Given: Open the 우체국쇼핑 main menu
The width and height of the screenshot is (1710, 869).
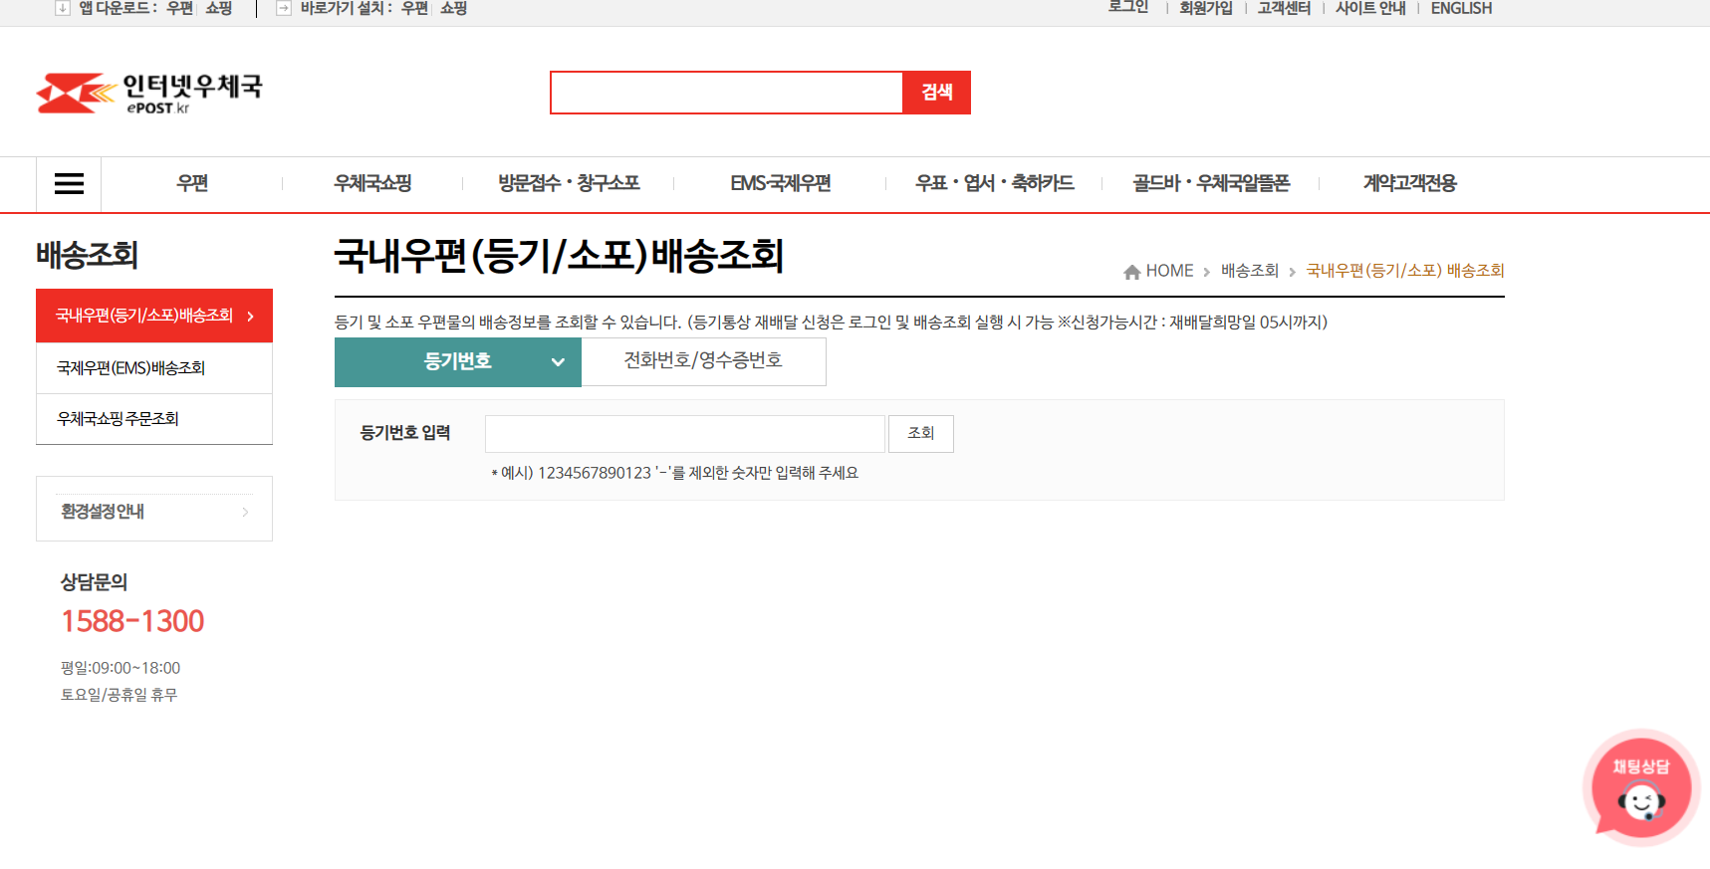Looking at the screenshot, I should pyautogui.click(x=373, y=183).
